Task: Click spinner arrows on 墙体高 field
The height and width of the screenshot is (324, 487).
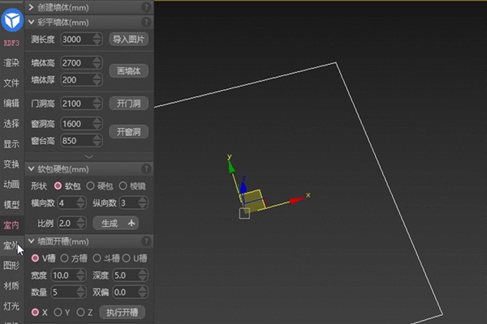Action: pyautogui.click(x=98, y=62)
